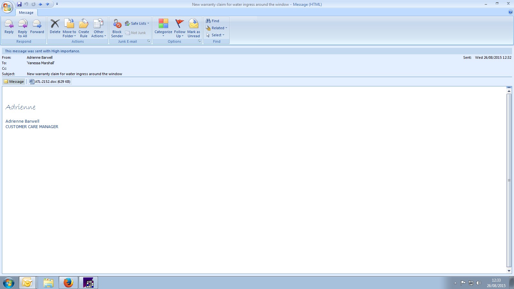Select the Message ribbon tab
The height and width of the screenshot is (289, 514).
coord(26,13)
